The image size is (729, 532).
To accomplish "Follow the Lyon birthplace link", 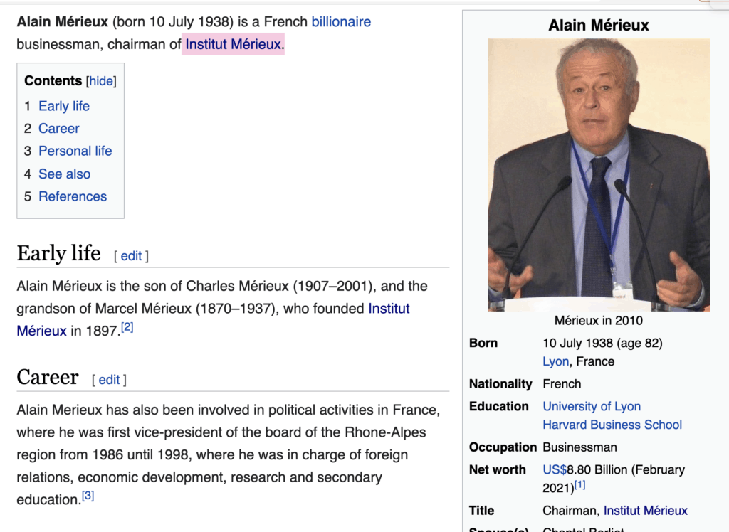I will coord(555,361).
